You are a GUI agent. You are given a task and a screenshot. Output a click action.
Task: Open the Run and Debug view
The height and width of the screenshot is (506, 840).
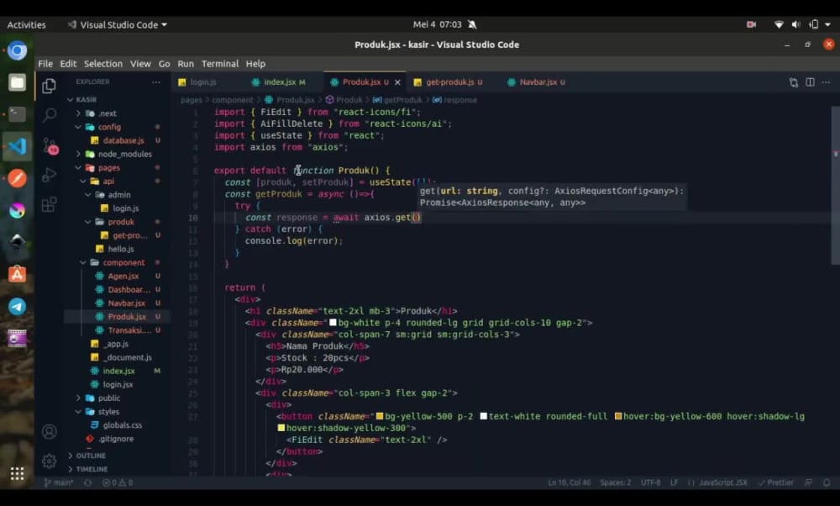click(x=50, y=174)
